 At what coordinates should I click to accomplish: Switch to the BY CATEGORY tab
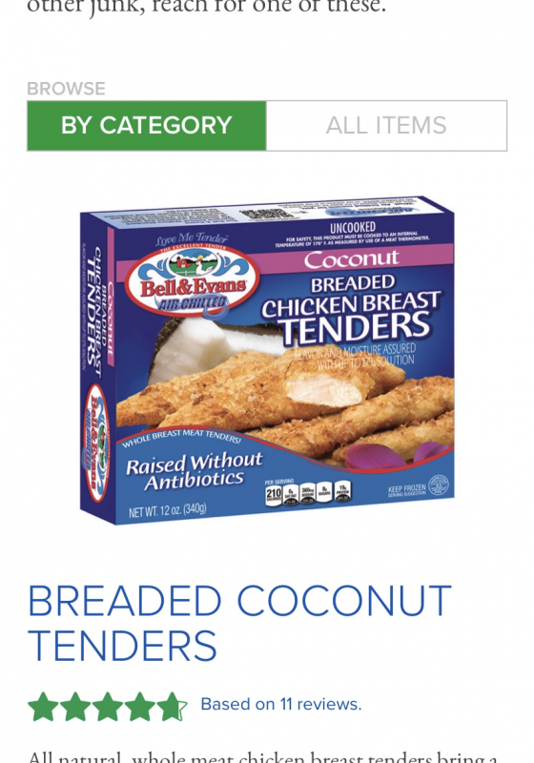pos(147,126)
